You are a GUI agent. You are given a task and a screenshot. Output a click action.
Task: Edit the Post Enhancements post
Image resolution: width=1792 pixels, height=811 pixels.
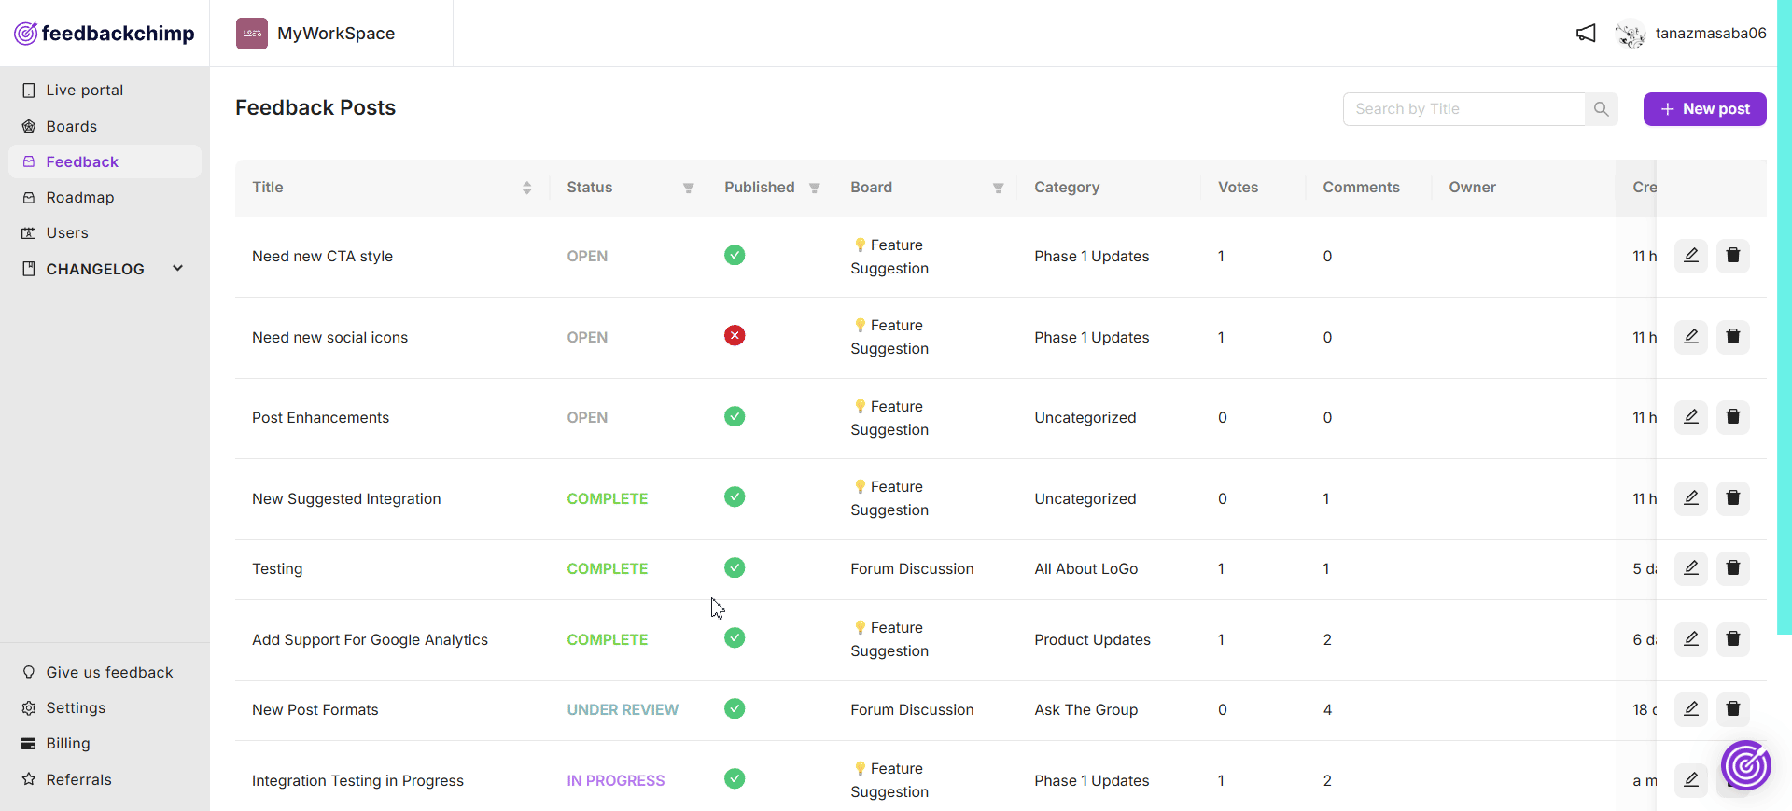click(1691, 417)
